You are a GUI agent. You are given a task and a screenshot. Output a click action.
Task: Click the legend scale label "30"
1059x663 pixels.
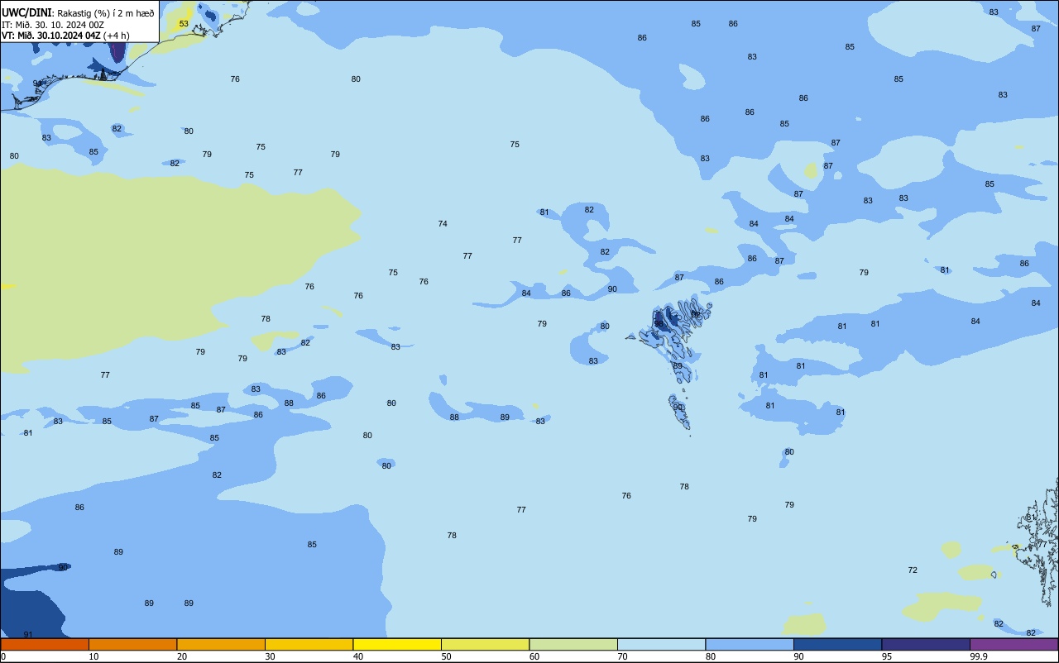pos(271,656)
